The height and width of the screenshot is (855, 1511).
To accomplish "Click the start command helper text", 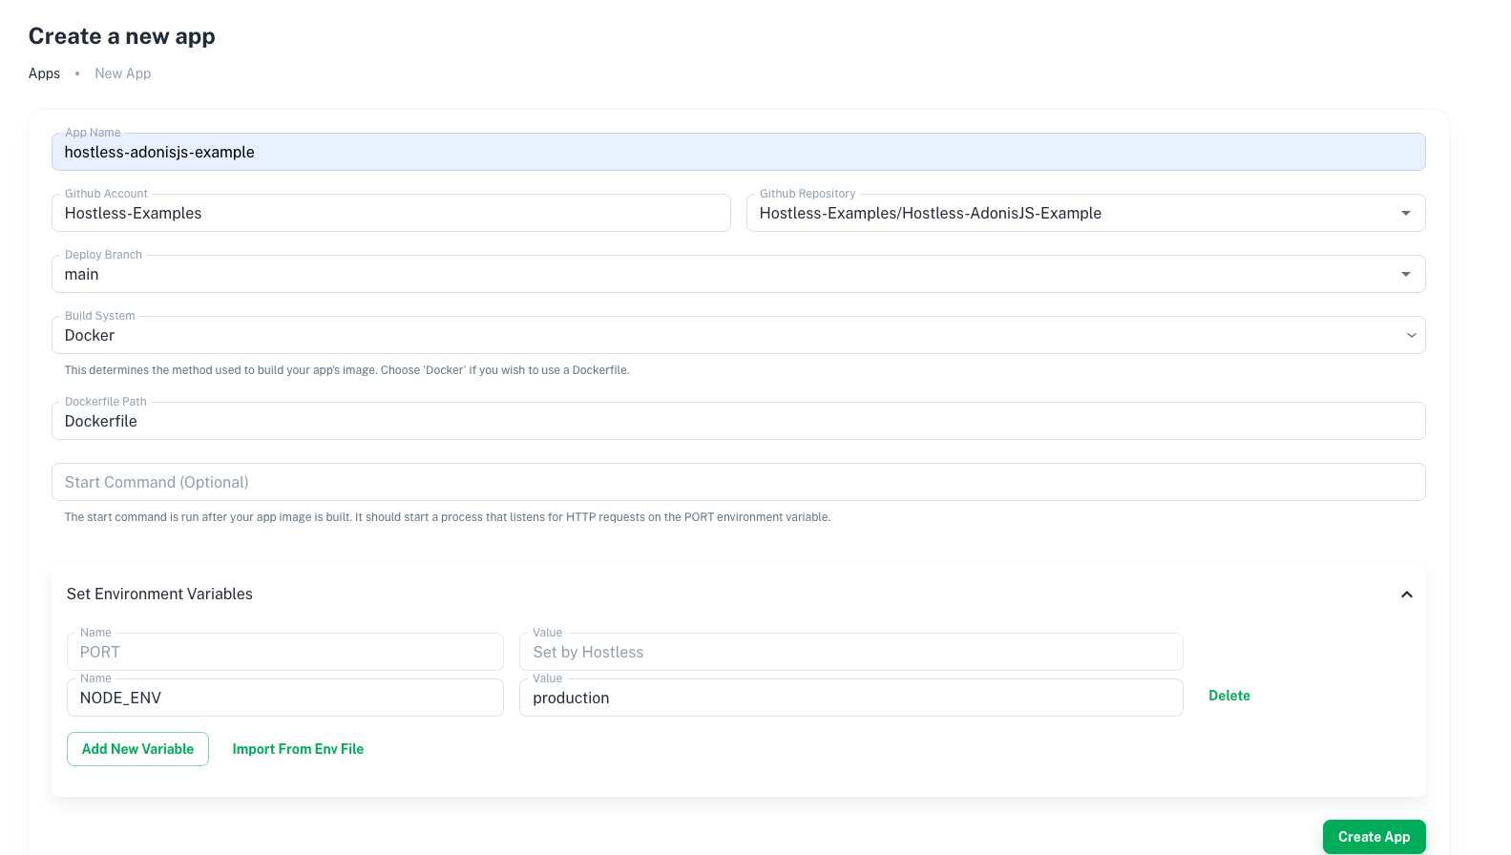I will coord(447,517).
